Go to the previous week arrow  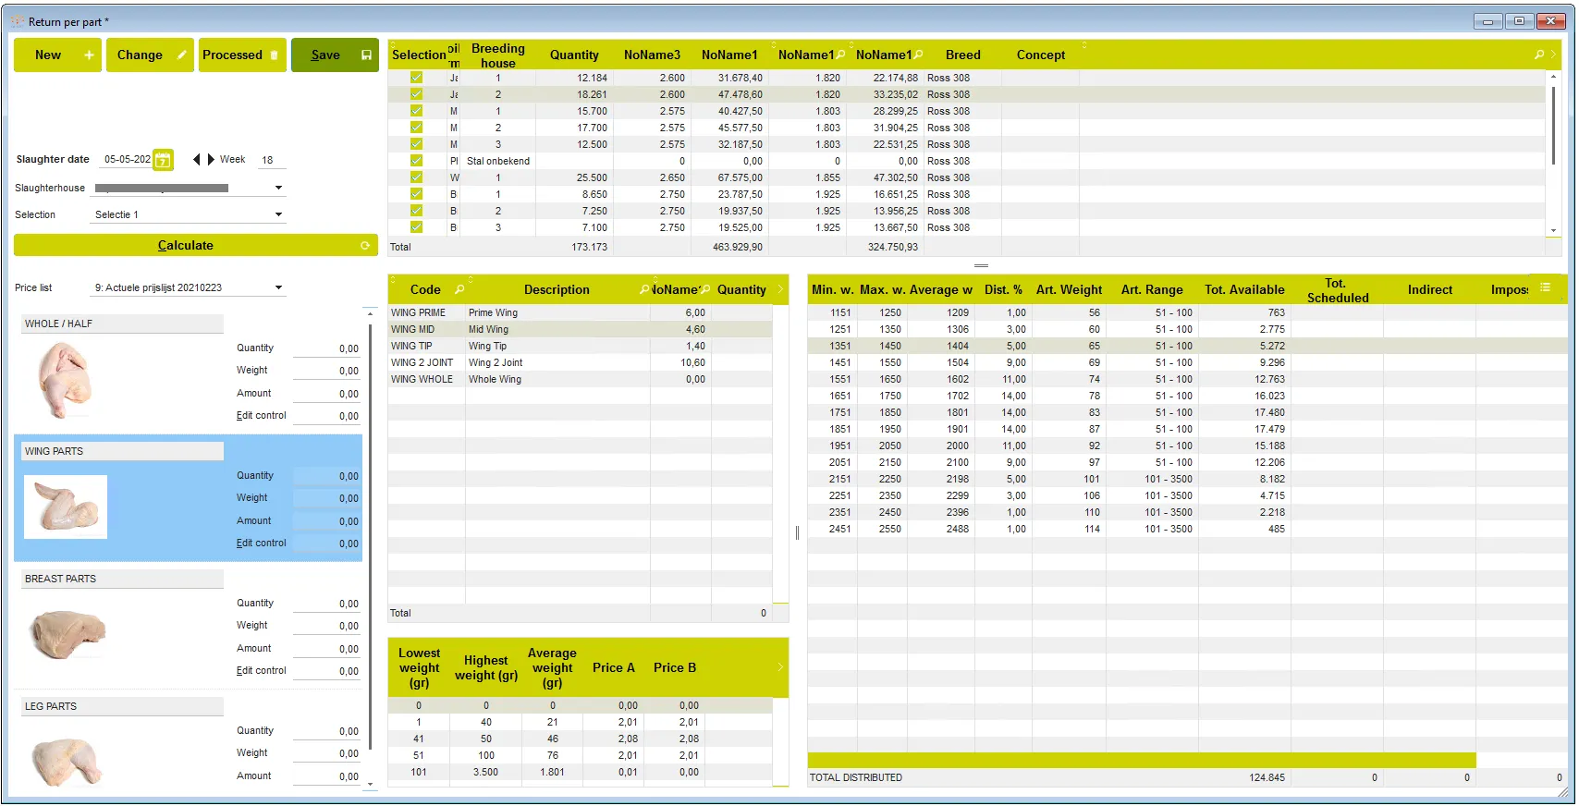(196, 160)
